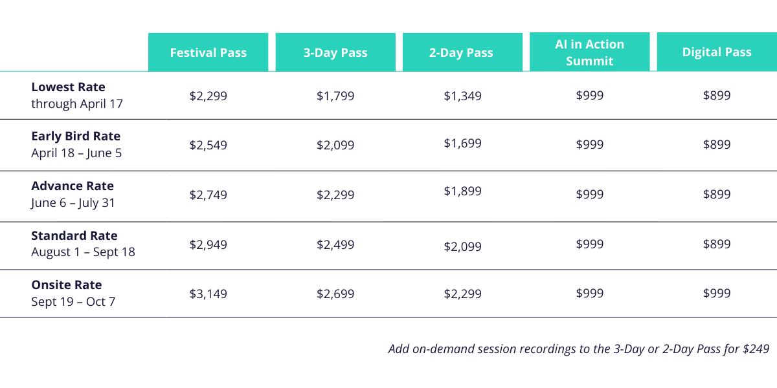Select the AI in Action Summit header
Image resolution: width=777 pixels, height=388 pixels.
(x=589, y=52)
